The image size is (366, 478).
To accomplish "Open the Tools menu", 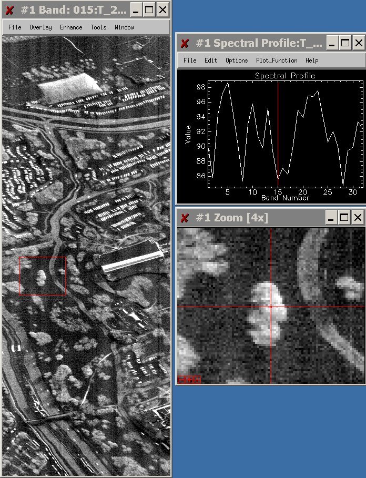I will tap(98, 27).
